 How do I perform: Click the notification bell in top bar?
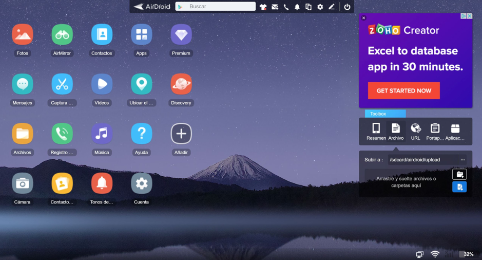pyautogui.click(x=297, y=7)
